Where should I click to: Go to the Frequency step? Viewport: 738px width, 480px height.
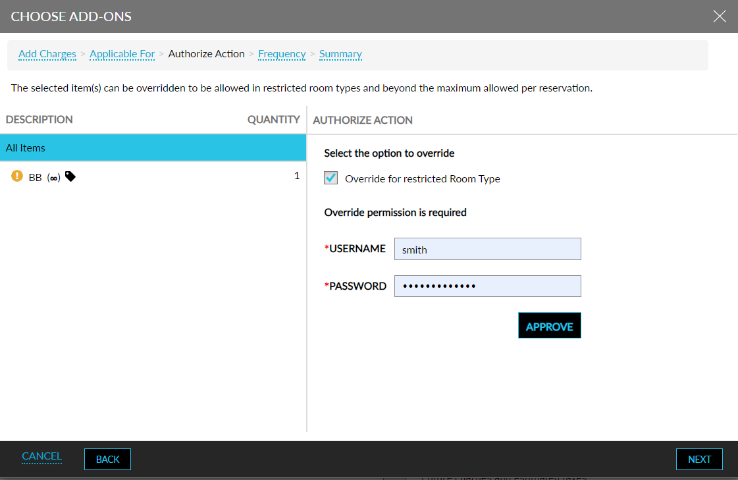pyautogui.click(x=282, y=53)
